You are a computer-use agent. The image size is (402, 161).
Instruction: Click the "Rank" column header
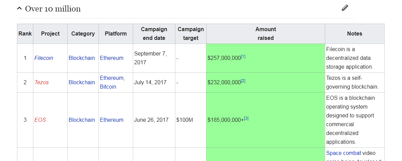25,33
